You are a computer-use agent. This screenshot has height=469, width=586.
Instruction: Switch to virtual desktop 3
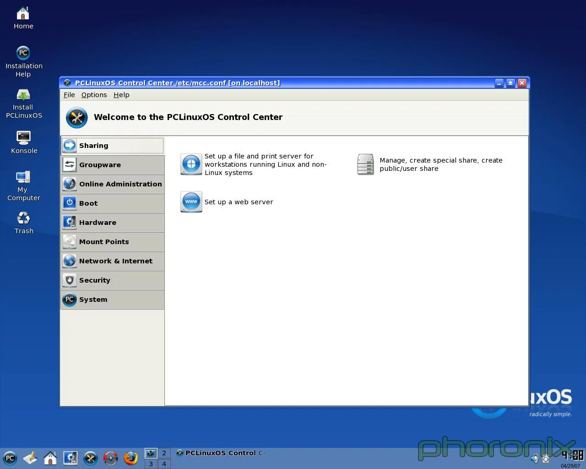tap(151, 464)
